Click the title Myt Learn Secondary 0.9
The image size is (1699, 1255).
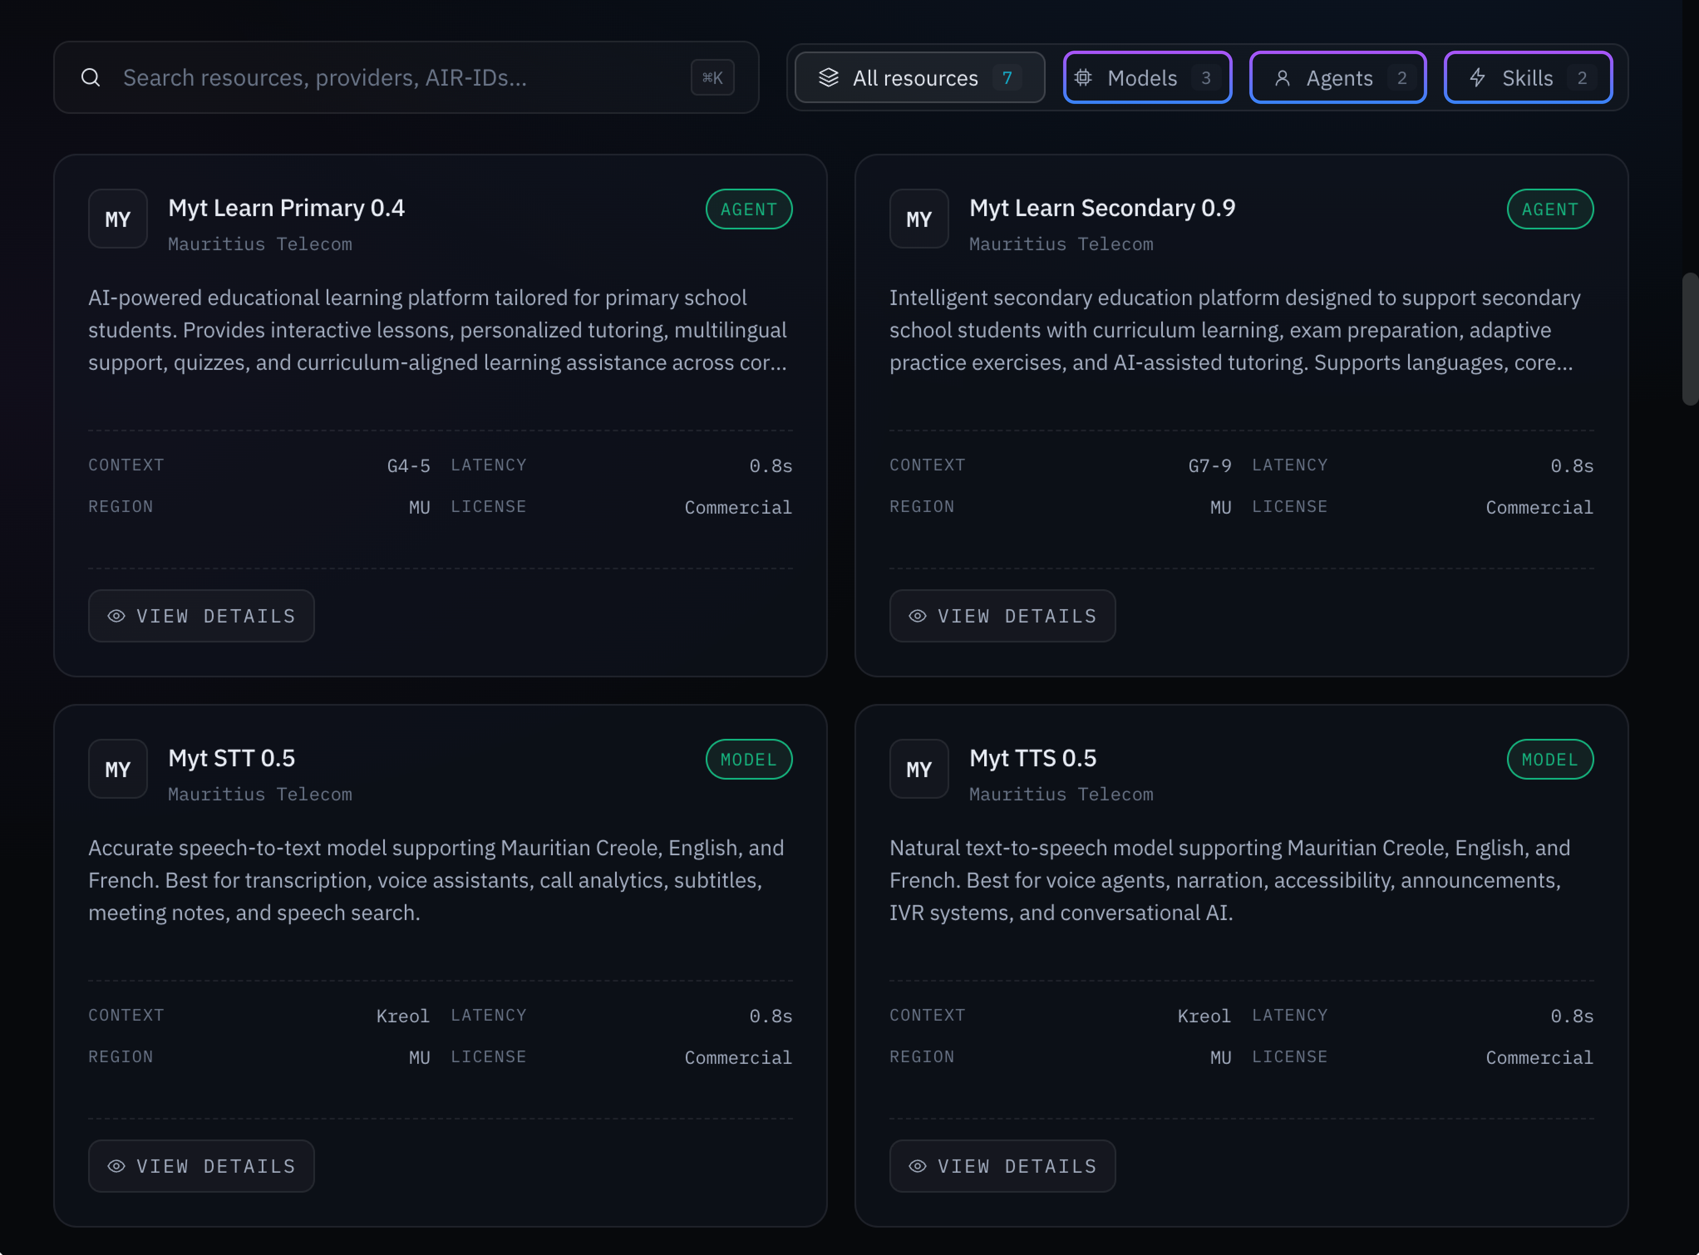click(x=1103, y=208)
